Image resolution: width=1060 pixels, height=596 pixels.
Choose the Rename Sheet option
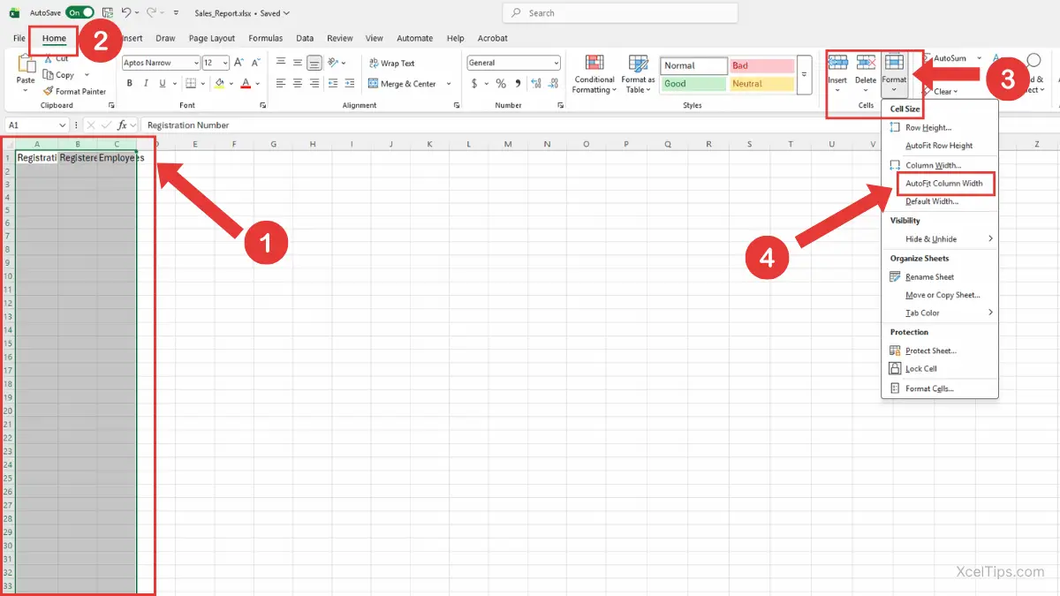929,277
